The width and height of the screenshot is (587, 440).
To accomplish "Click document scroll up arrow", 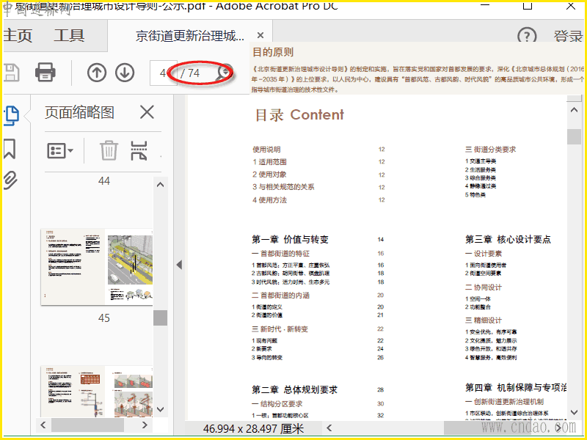I will tap(574, 110).
